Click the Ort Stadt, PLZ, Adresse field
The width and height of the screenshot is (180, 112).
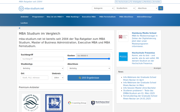pos(34,78)
